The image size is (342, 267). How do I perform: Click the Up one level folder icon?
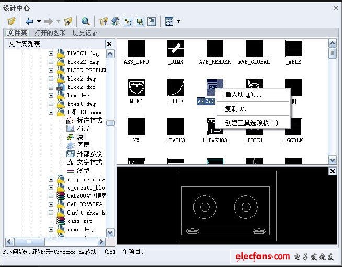(x=68, y=21)
